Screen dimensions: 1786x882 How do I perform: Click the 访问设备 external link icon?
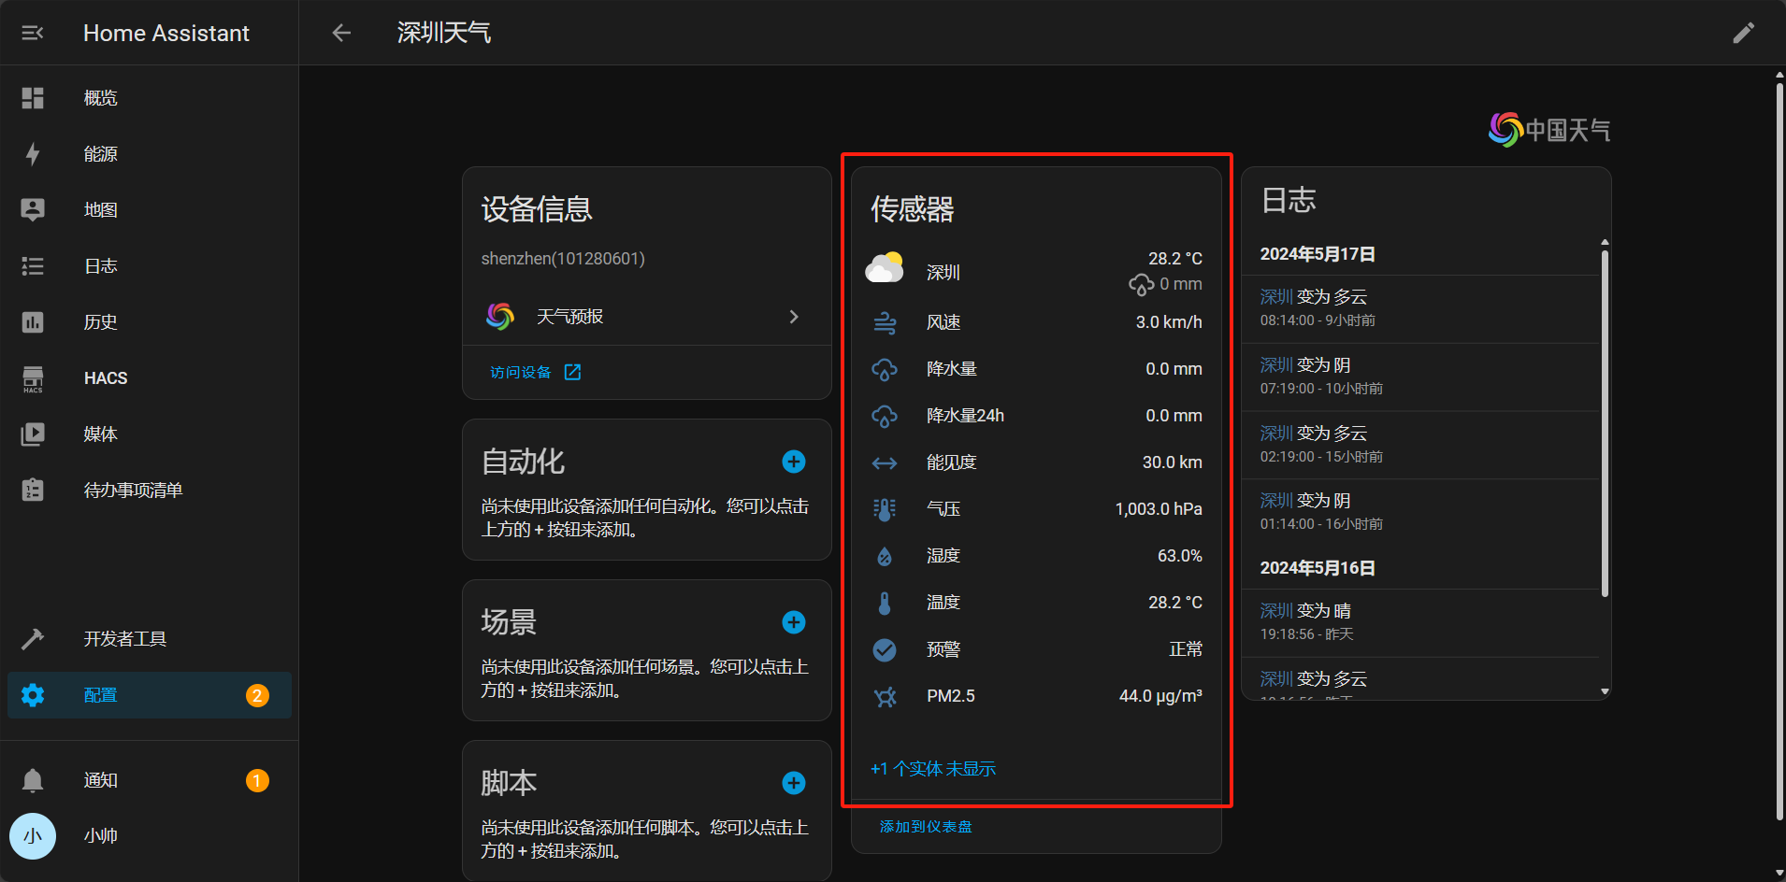coord(573,373)
